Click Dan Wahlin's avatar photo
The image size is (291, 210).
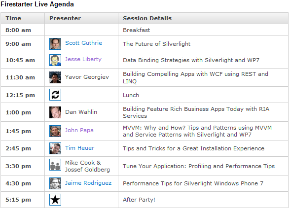pos(55,112)
